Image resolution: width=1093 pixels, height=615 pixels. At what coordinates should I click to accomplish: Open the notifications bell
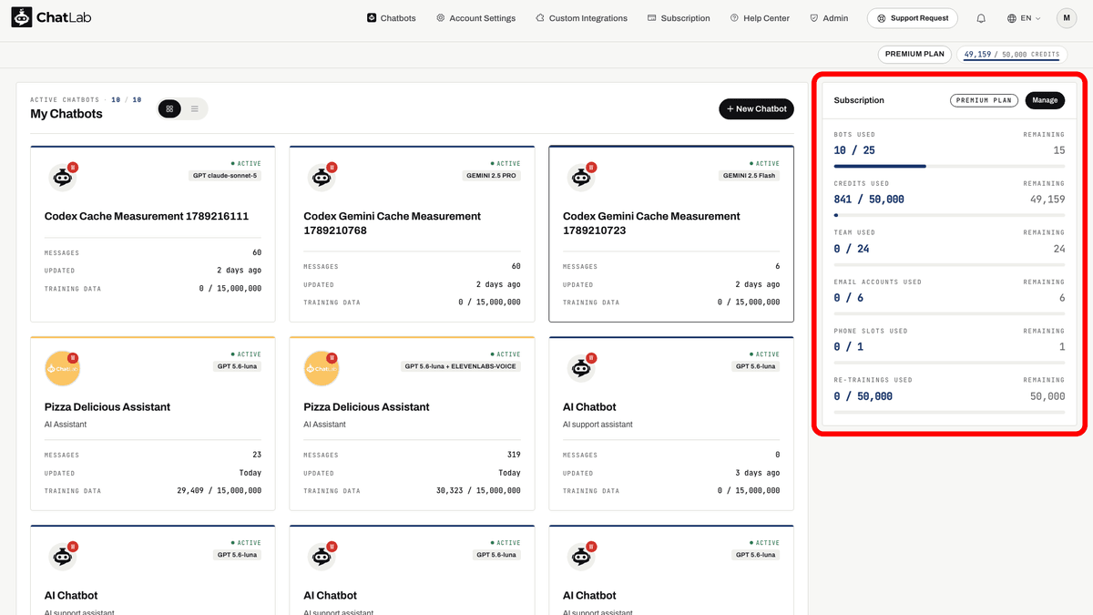click(981, 18)
